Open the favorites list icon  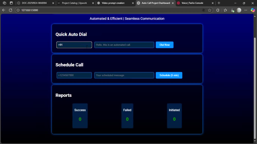225,10
